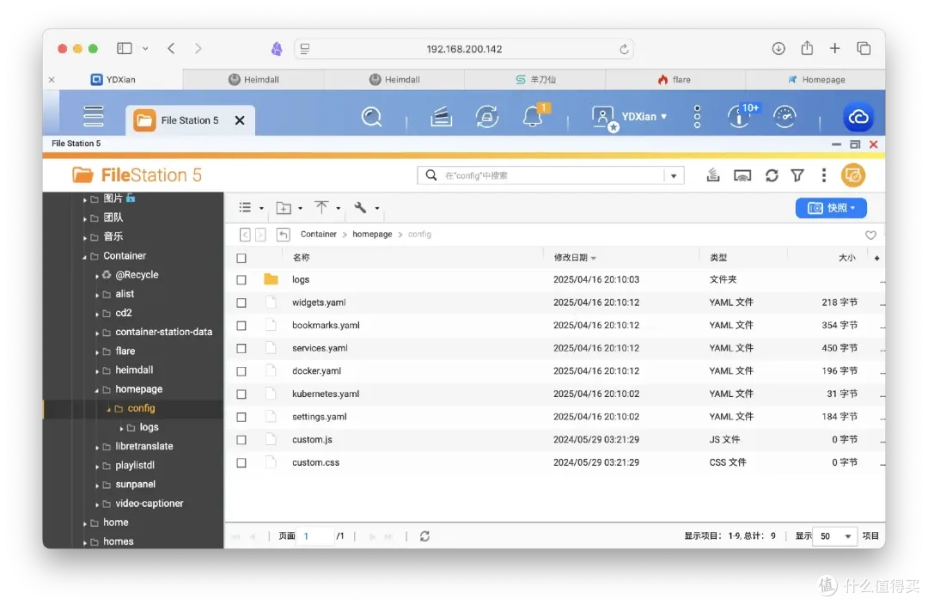Open the YDXian user account dropdown
928x605 pixels.
[629, 117]
